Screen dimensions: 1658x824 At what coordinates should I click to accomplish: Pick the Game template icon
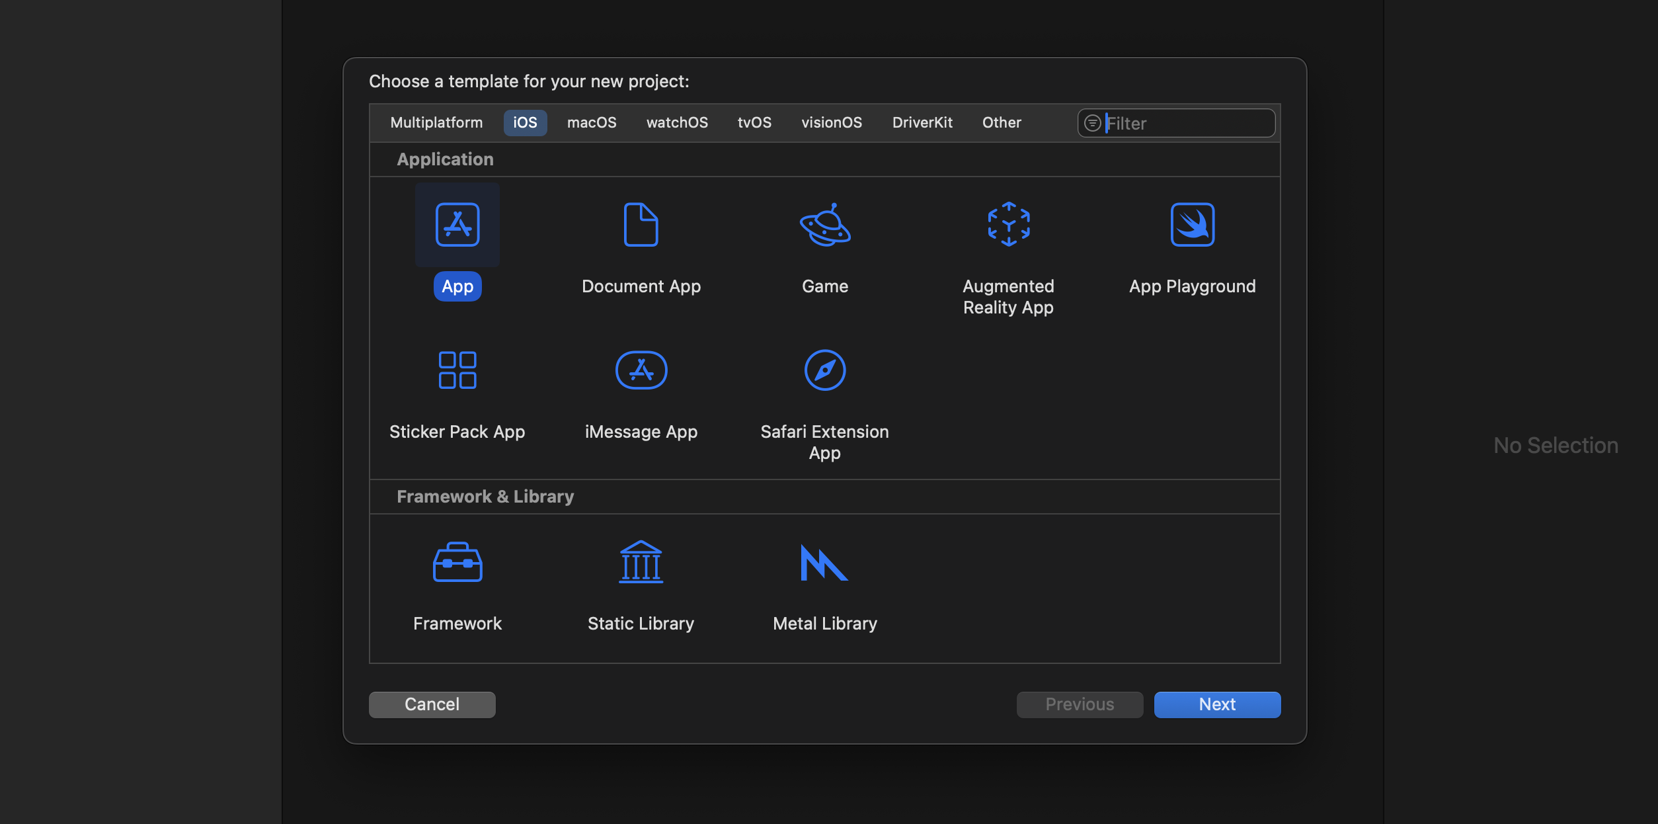(824, 225)
